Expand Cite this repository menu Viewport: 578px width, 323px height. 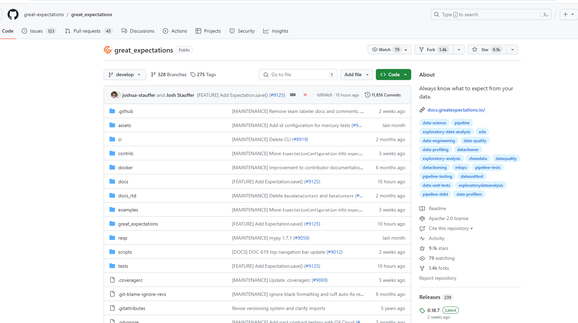click(450, 228)
